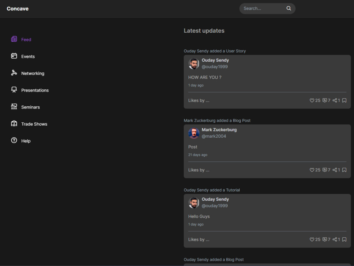Screen dimensions: 354x266
Task: Select Presentations in sidebar
Action: tap(35, 90)
